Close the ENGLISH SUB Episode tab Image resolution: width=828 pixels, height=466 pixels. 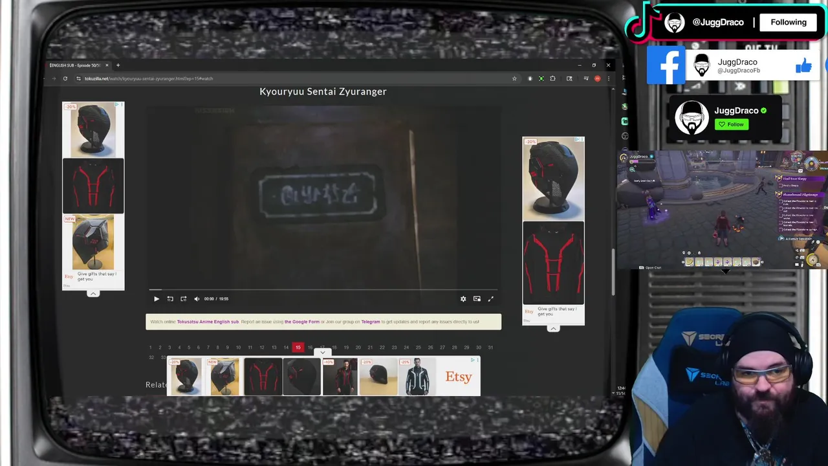pos(107,65)
